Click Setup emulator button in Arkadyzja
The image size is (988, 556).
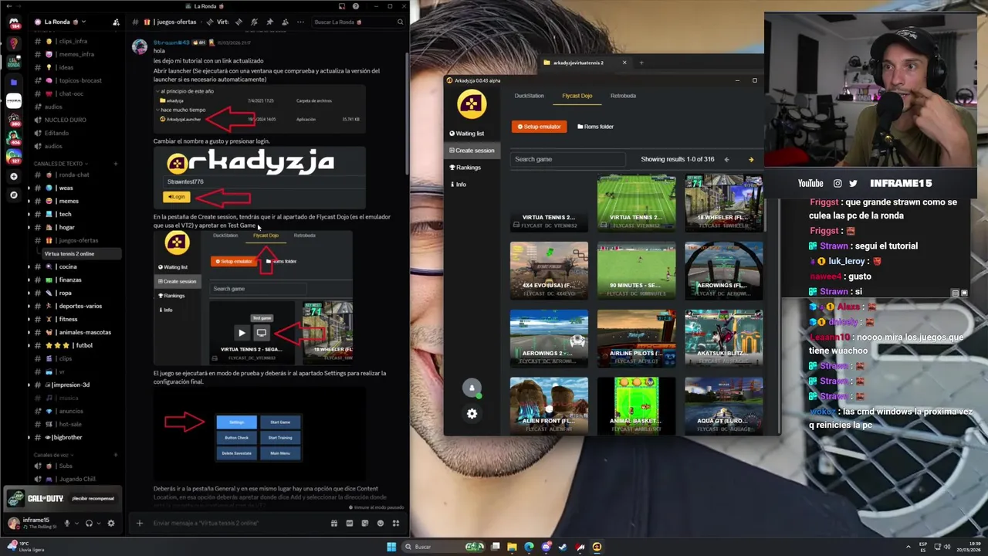coord(539,127)
